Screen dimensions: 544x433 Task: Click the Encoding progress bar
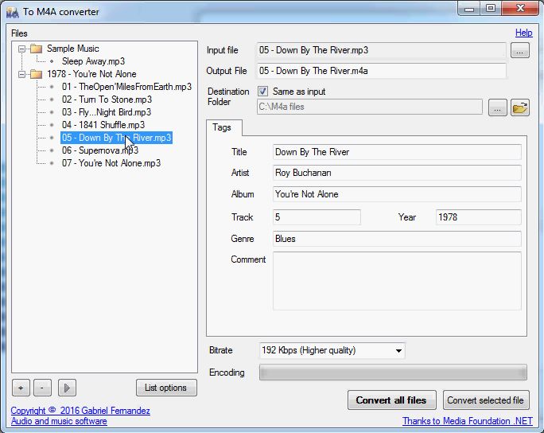tap(393, 373)
